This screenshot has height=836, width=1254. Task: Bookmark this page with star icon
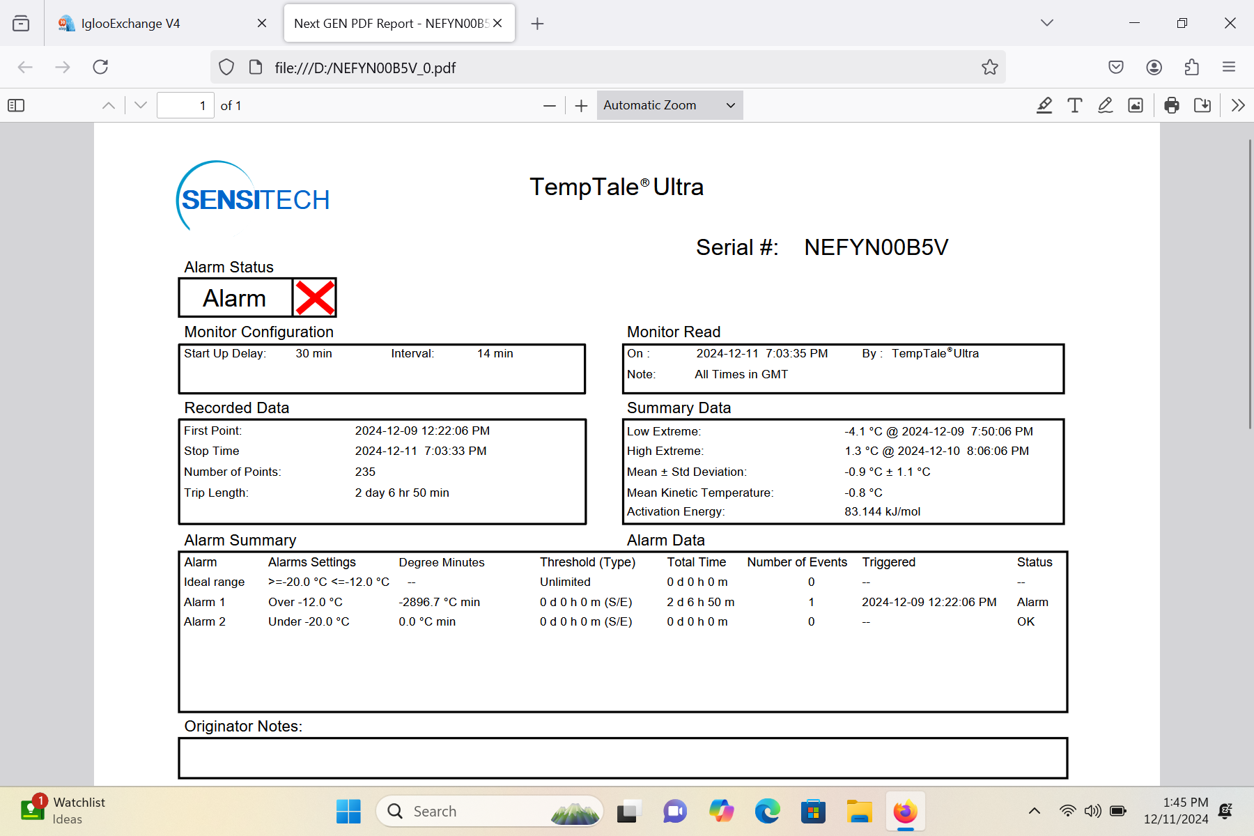pyautogui.click(x=990, y=67)
